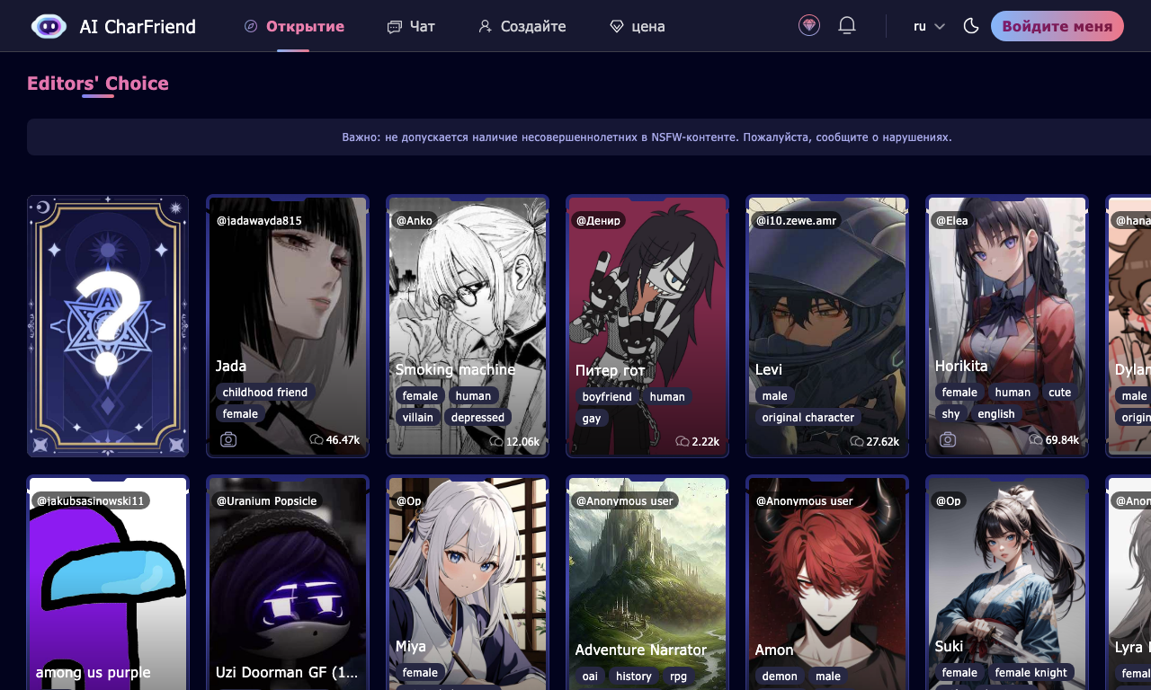
Task: Click the Войдите меня login button
Action: tap(1057, 26)
